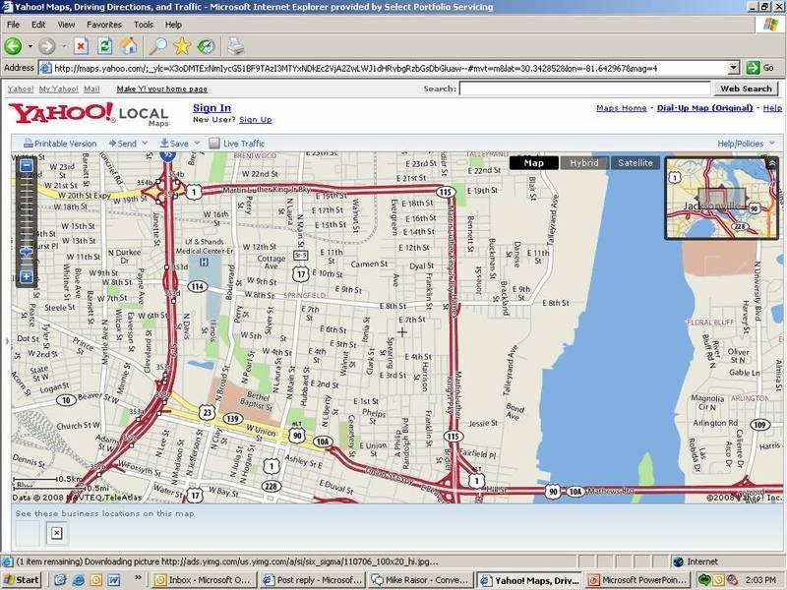Open the Help/Policies dropdown

[746, 144]
